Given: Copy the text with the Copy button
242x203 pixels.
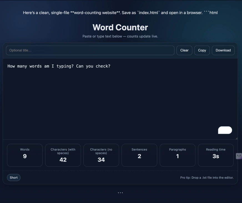Looking at the screenshot, I should (x=202, y=50).
